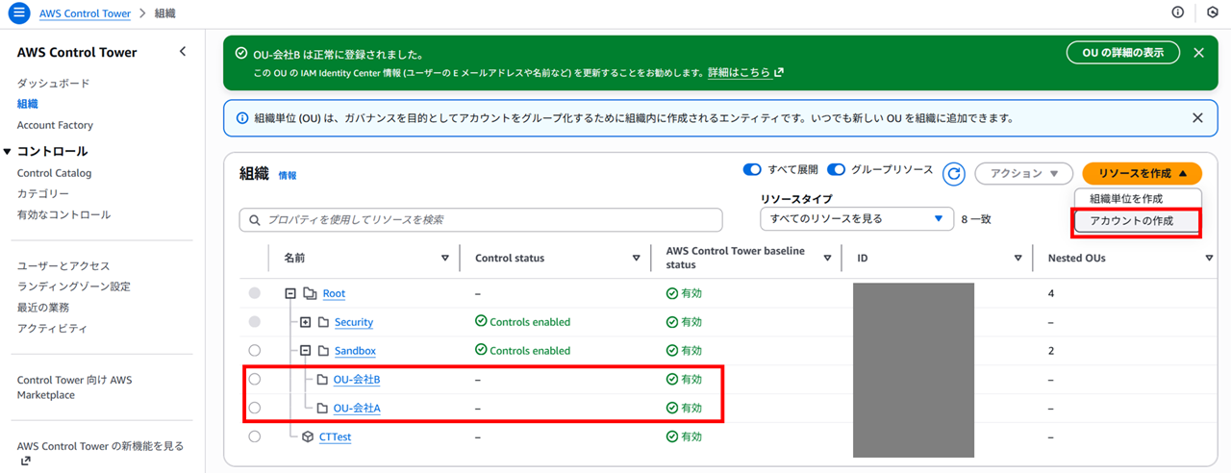Open the OU-会社A link

click(357, 409)
